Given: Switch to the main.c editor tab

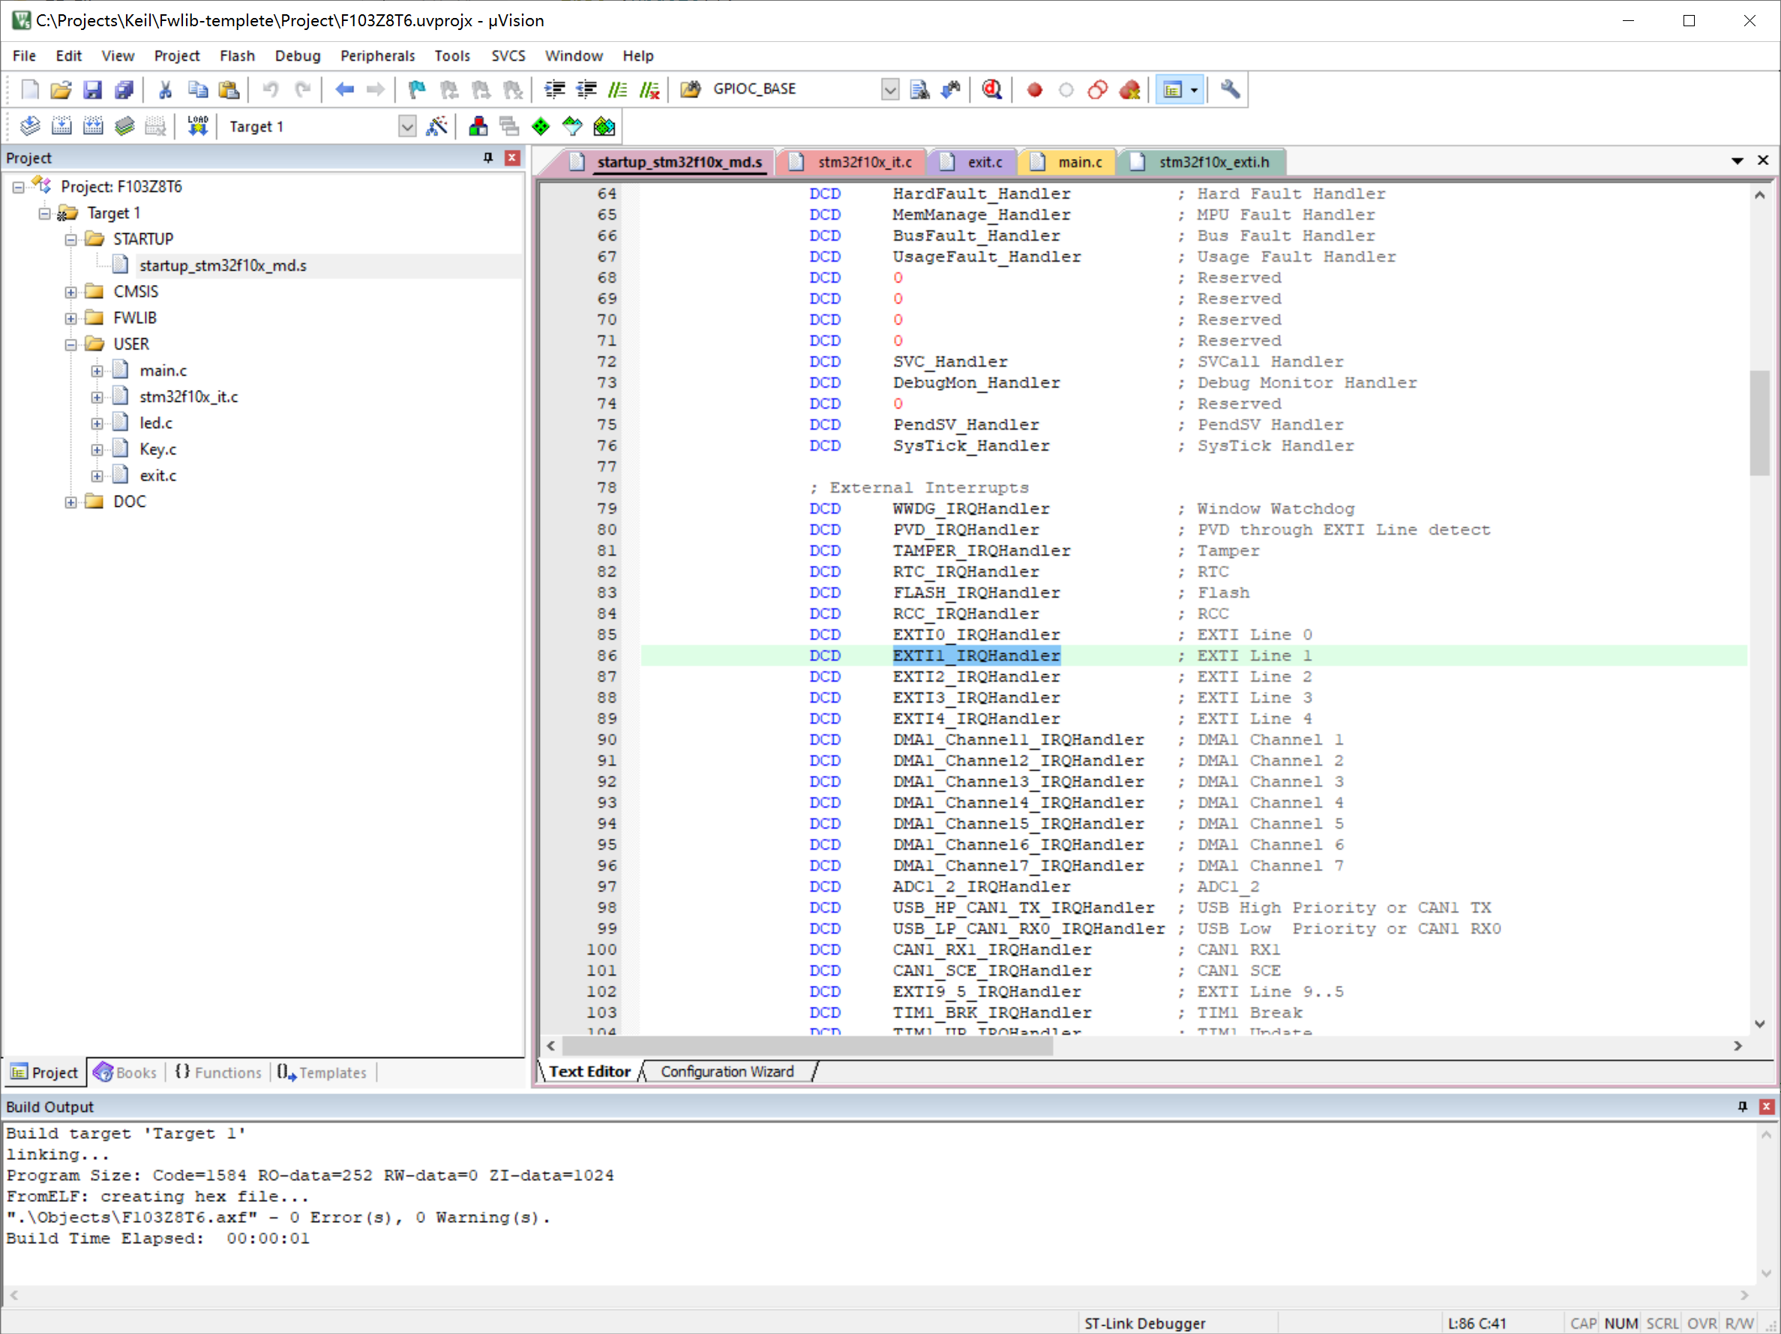Looking at the screenshot, I should point(1069,162).
